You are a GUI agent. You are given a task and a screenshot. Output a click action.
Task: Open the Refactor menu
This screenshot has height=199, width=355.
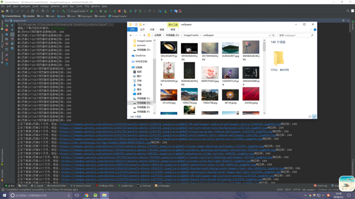click(x=55, y=6)
